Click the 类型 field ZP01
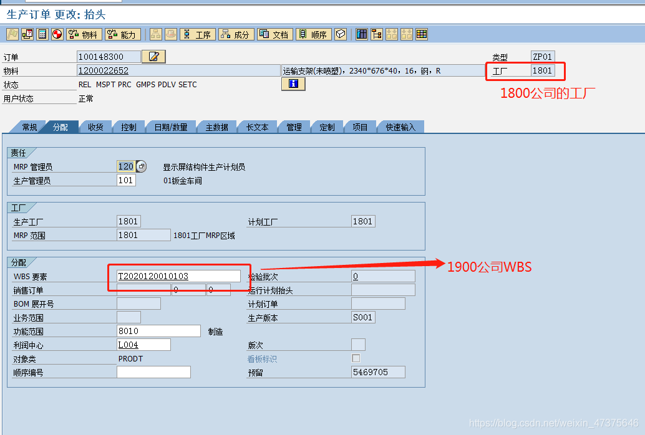This screenshot has width=645, height=435. 543,57
